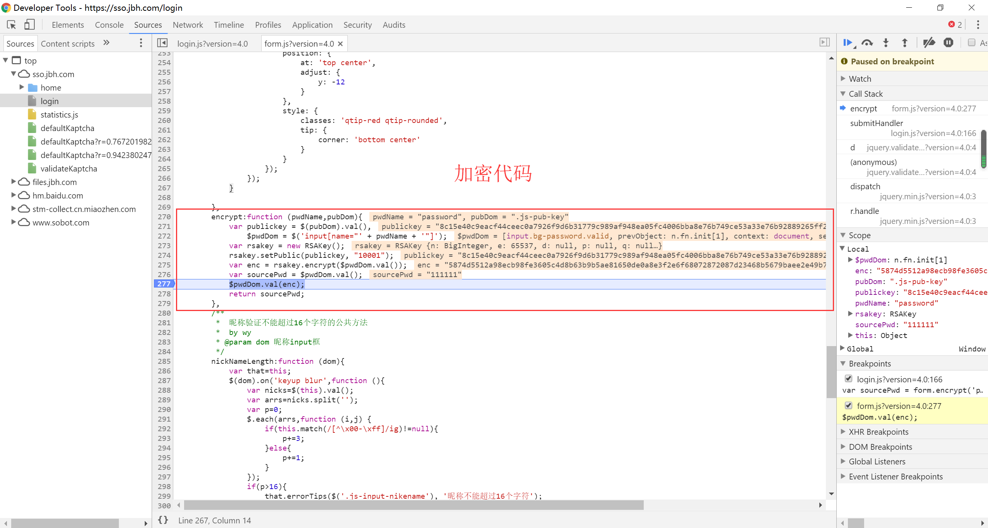Image resolution: width=988 pixels, height=528 pixels.
Task: Open statistics.js in file tree
Action: coord(59,114)
